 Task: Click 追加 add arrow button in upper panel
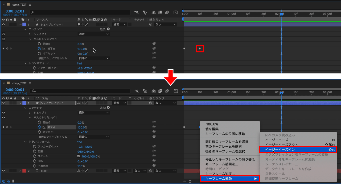coord(108,29)
